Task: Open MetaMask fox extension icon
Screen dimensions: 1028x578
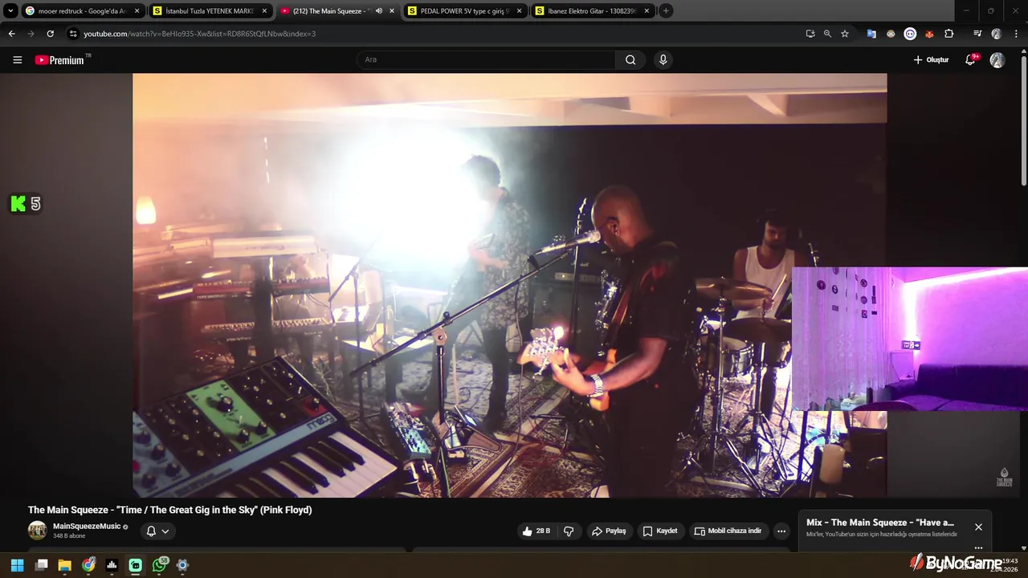Action: click(929, 34)
